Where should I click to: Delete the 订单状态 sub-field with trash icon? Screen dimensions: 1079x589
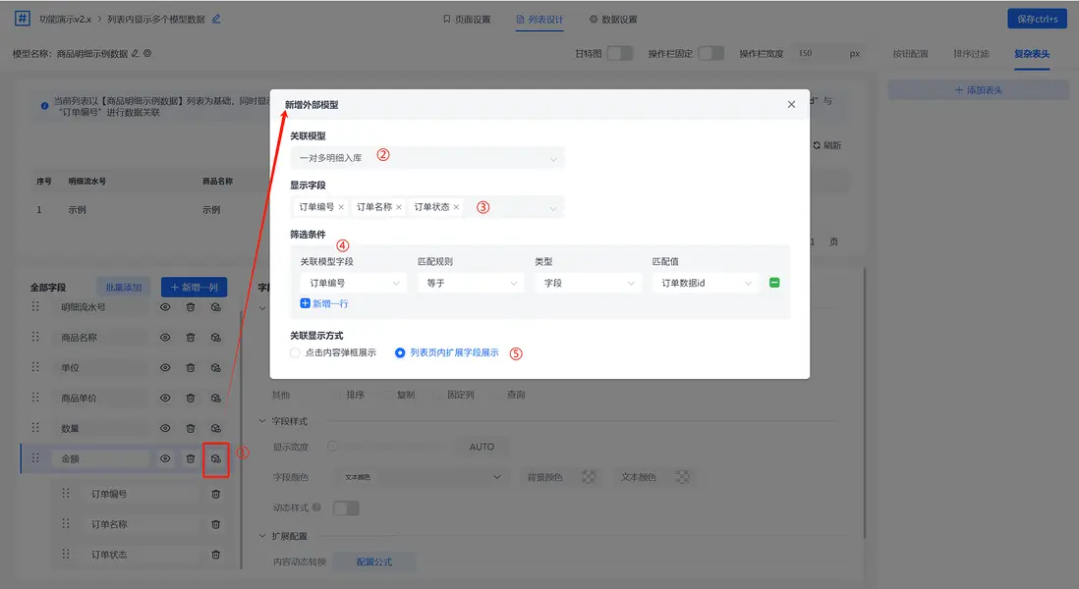pyautogui.click(x=215, y=555)
